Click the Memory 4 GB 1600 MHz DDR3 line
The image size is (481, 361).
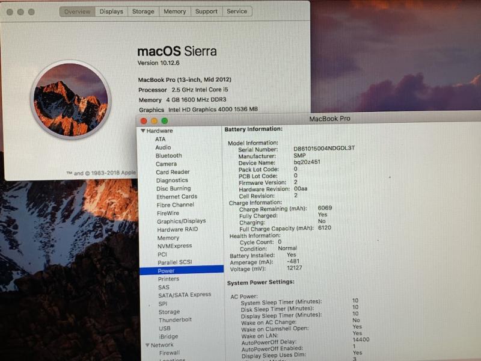click(182, 100)
